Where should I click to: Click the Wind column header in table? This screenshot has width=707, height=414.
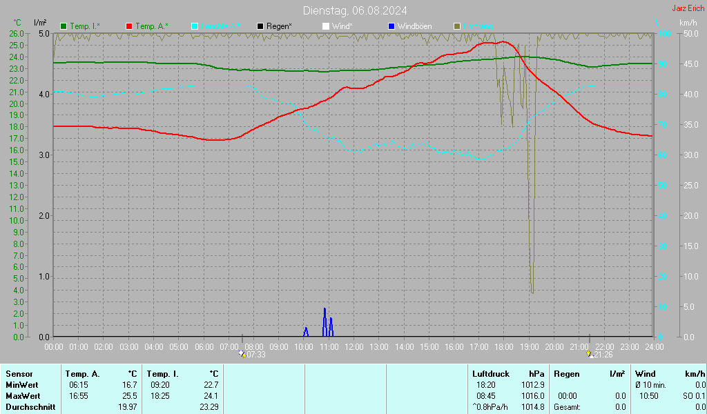click(645, 373)
